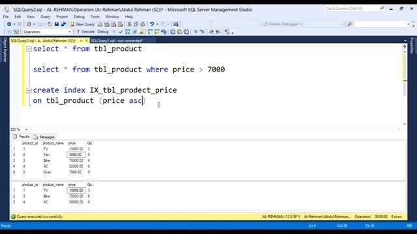Open the Help menu

tap(129, 17)
